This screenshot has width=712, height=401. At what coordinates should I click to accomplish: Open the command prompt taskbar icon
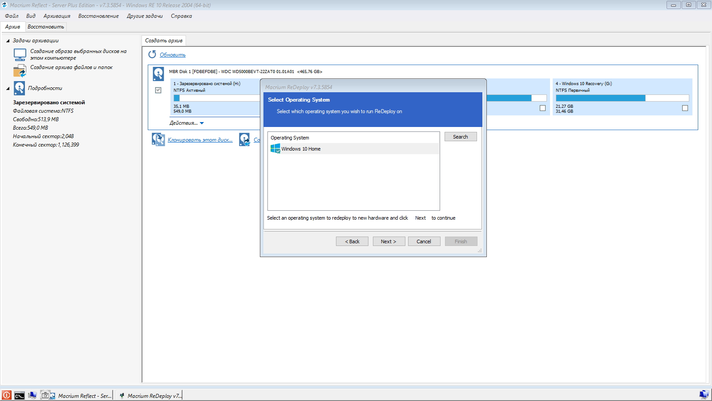(20, 395)
